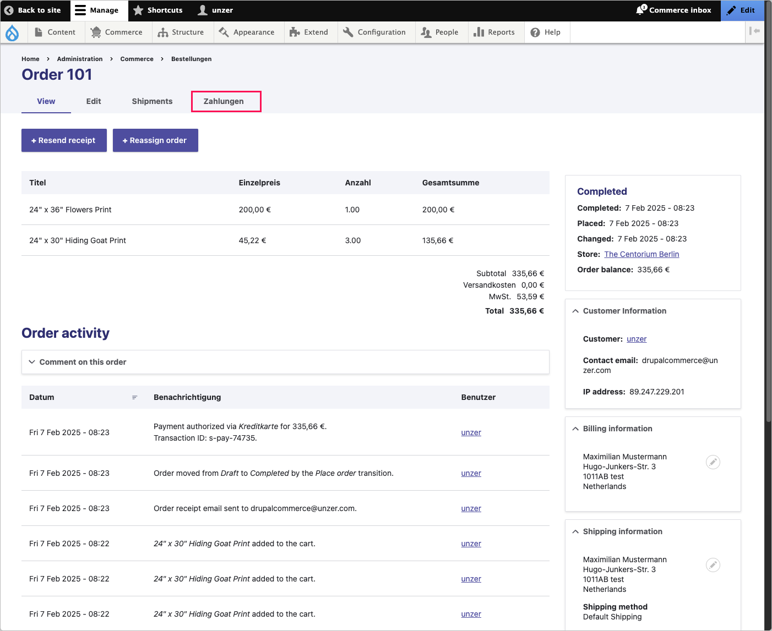Click the 24" x 30" Hiding Goat Print item
This screenshot has height=631, width=772.
pyautogui.click(x=78, y=240)
